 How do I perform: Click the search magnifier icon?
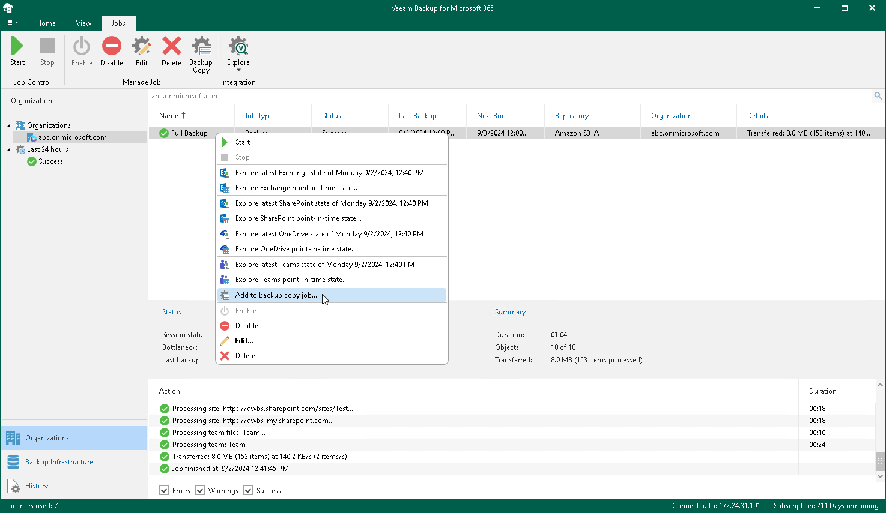tap(878, 96)
